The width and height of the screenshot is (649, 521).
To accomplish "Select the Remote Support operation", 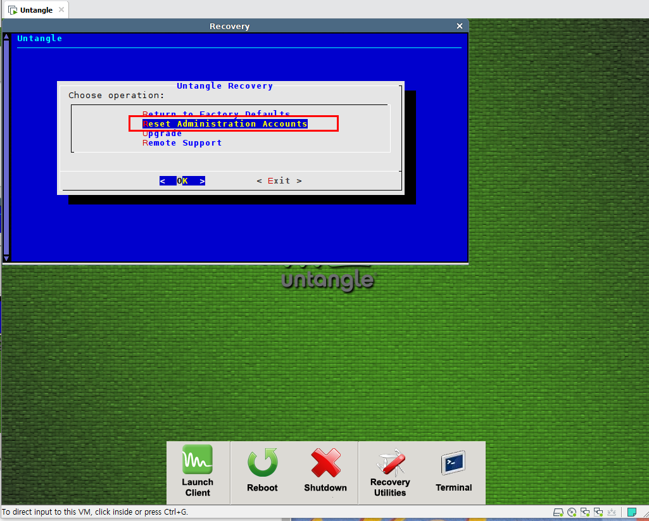I will (182, 143).
